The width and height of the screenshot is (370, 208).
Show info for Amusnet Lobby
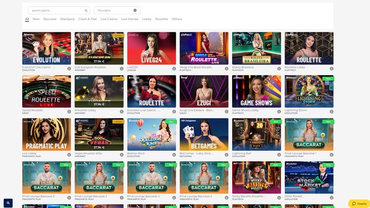click(122, 111)
